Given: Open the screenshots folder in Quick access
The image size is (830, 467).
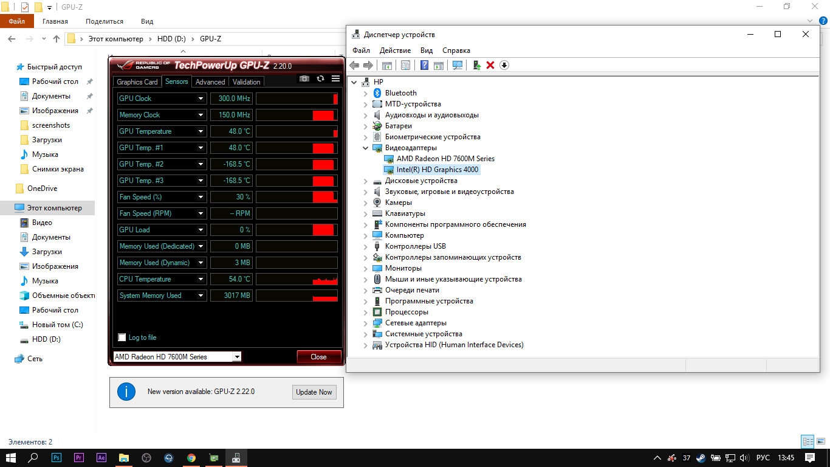Looking at the screenshot, I should (51, 125).
